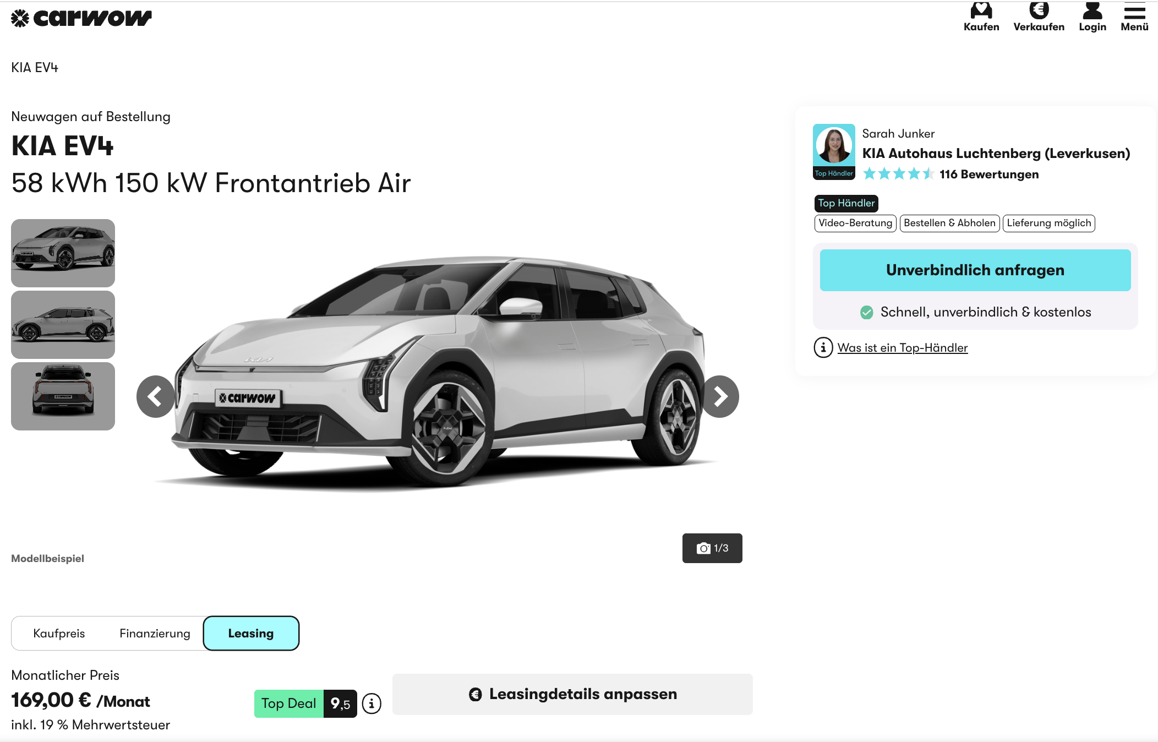
Task: Advance to next car image
Action: tap(720, 396)
